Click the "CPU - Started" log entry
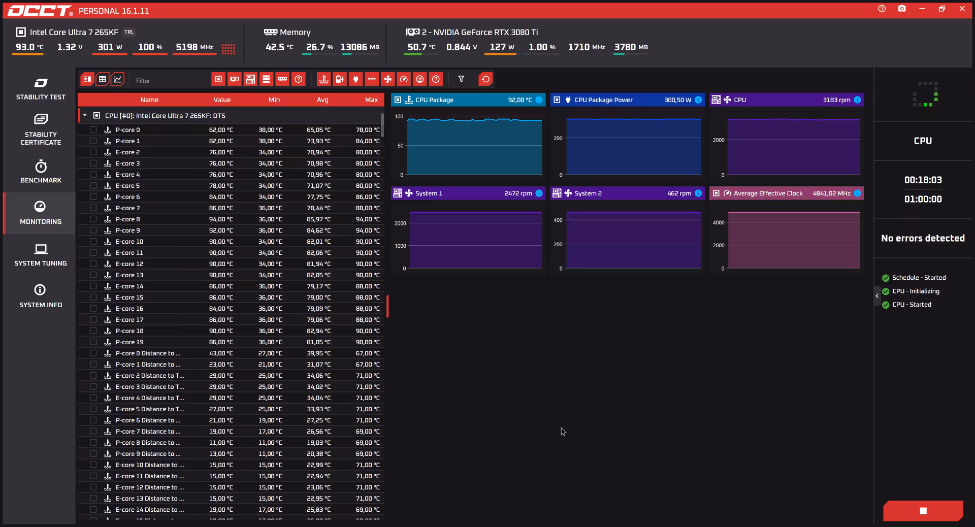The image size is (975, 527). (x=912, y=305)
